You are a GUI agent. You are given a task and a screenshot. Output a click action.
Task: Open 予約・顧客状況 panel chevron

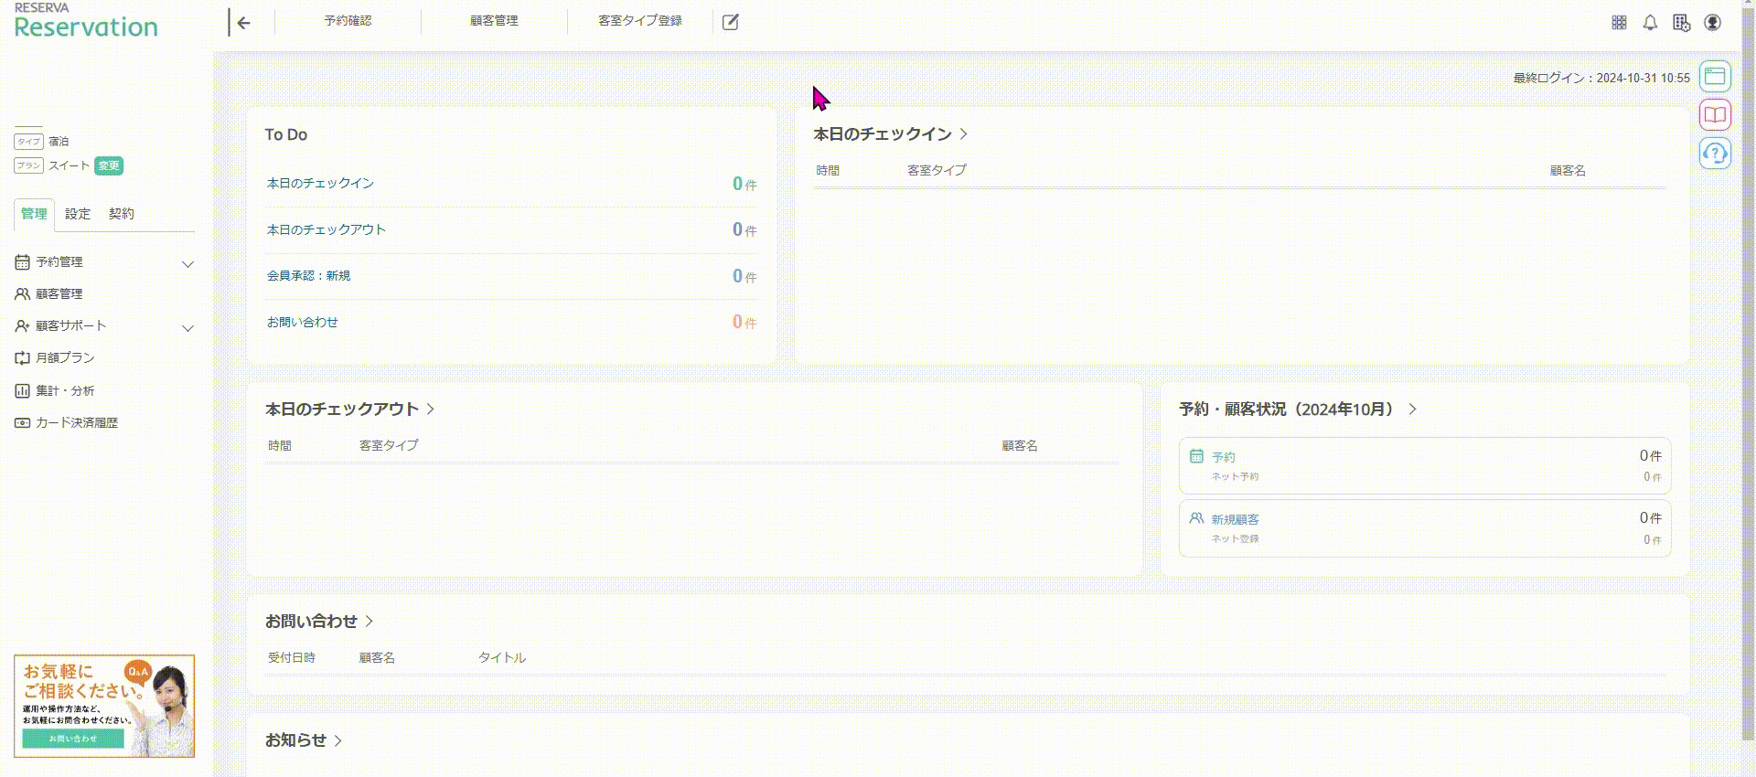pyautogui.click(x=1412, y=410)
